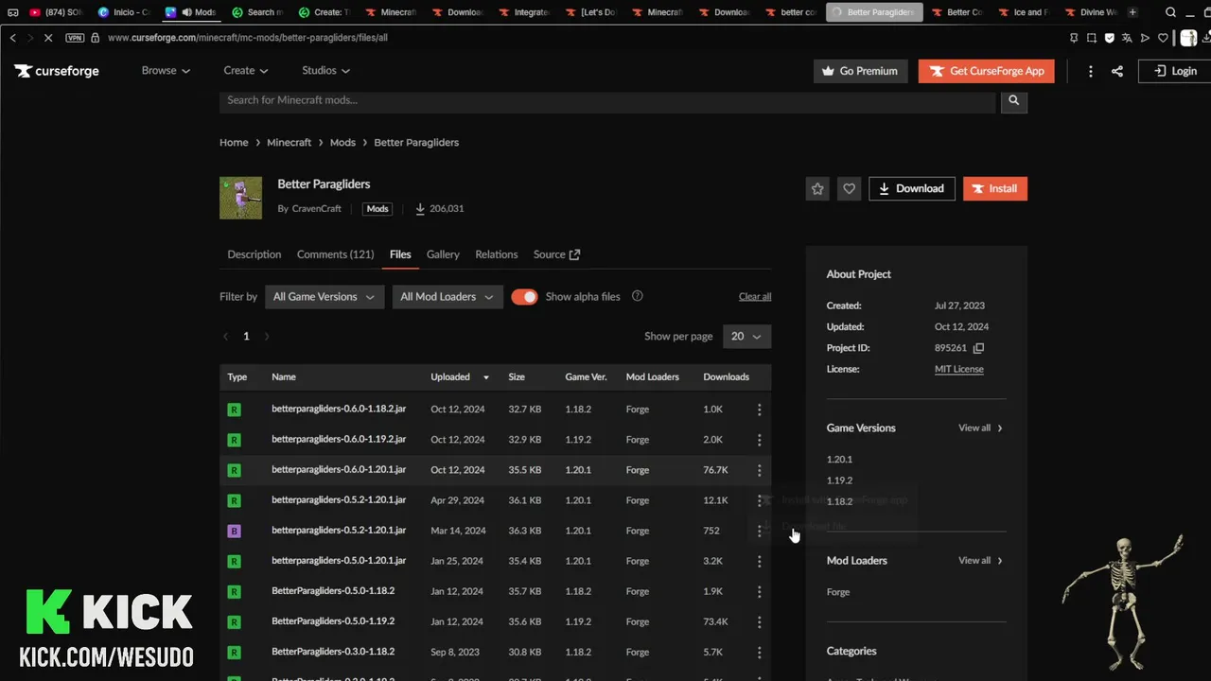The width and height of the screenshot is (1211, 681).
Task: Open the Source external link tab
Action: 556,254
